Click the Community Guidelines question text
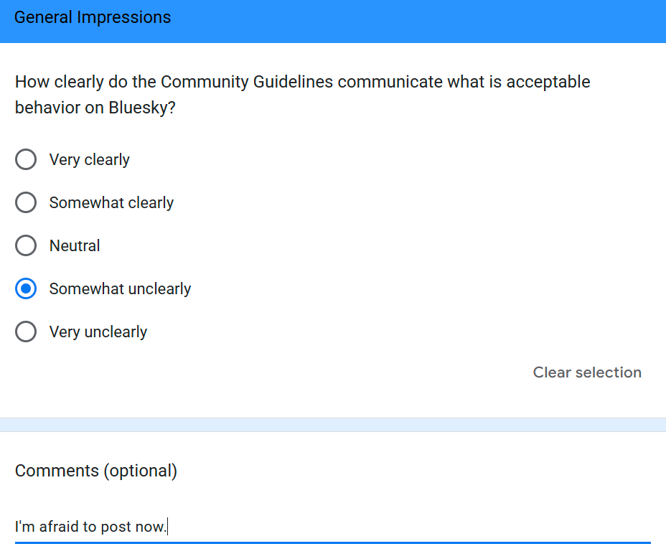Image resolution: width=666 pixels, height=559 pixels. pos(302,82)
